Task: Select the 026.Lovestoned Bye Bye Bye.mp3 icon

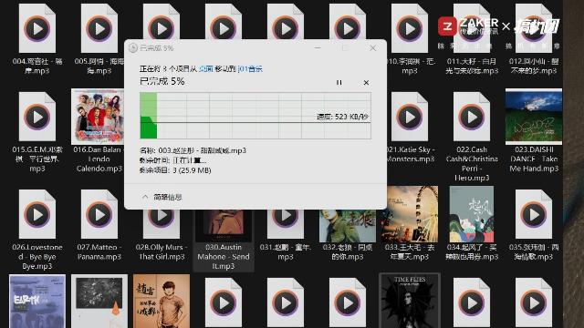Action: point(37,214)
